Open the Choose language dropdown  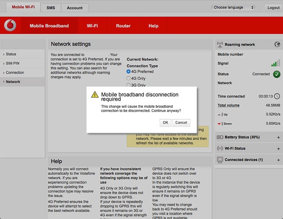(x=233, y=8)
